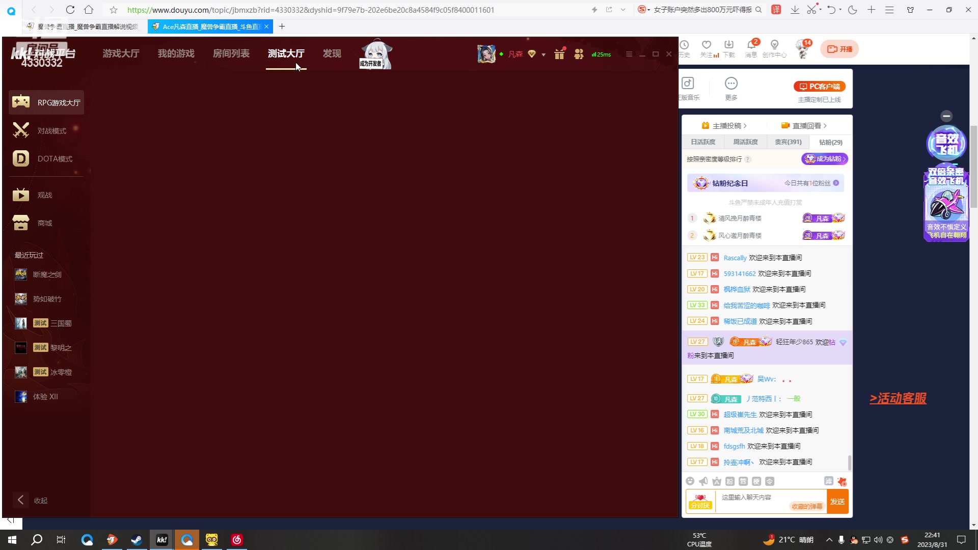Open the gift box icon in KK header
978x550 pixels.
(x=559, y=54)
